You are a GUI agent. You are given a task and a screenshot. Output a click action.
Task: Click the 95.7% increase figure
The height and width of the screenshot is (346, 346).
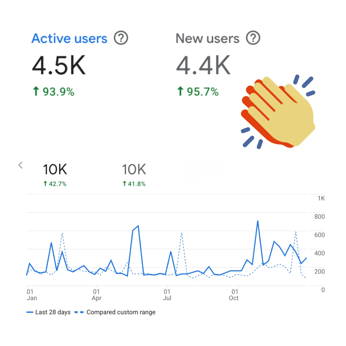click(x=198, y=92)
